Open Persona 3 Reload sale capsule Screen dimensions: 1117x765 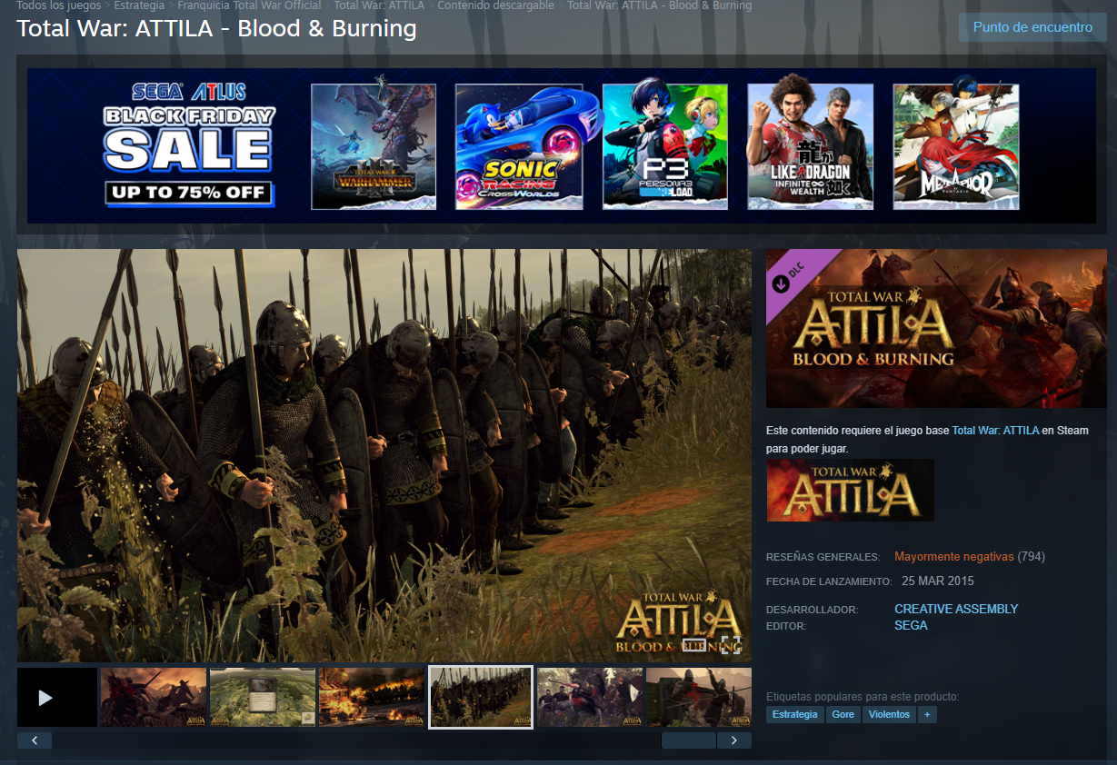point(664,147)
